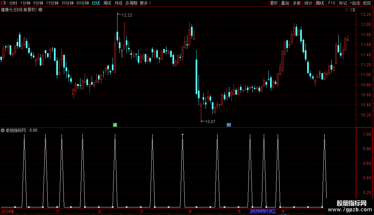Click month 4 marker on time axis
This screenshot has height=215, width=374.
(x=190, y=211)
